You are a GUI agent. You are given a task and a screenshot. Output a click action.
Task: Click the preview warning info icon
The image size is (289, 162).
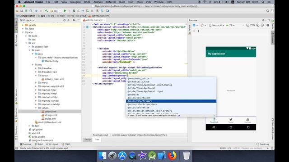tap(268, 25)
